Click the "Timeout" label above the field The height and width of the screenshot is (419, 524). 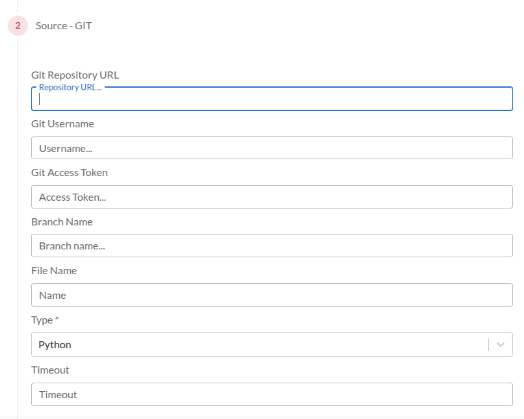[50, 370]
